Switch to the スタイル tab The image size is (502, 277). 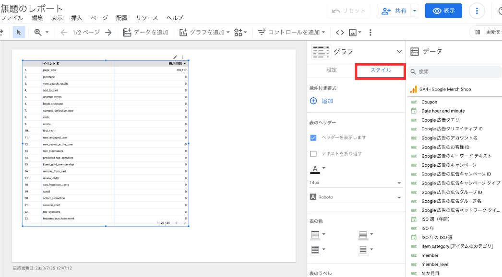[x=381, y=70]
